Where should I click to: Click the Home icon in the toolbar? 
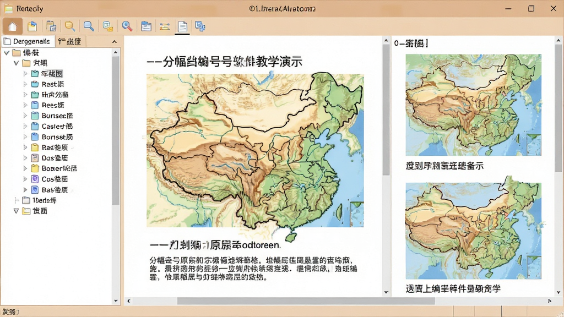point(13,26)
